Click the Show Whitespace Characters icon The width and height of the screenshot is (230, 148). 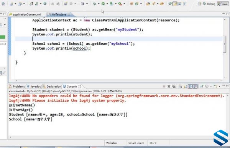[185, 4]
